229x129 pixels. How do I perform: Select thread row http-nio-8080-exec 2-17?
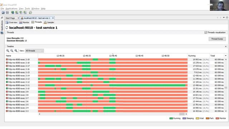pyautogui.click(x=115, y=66)
